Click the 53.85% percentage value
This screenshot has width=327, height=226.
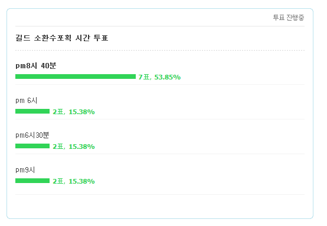click(x=168, y=77)
